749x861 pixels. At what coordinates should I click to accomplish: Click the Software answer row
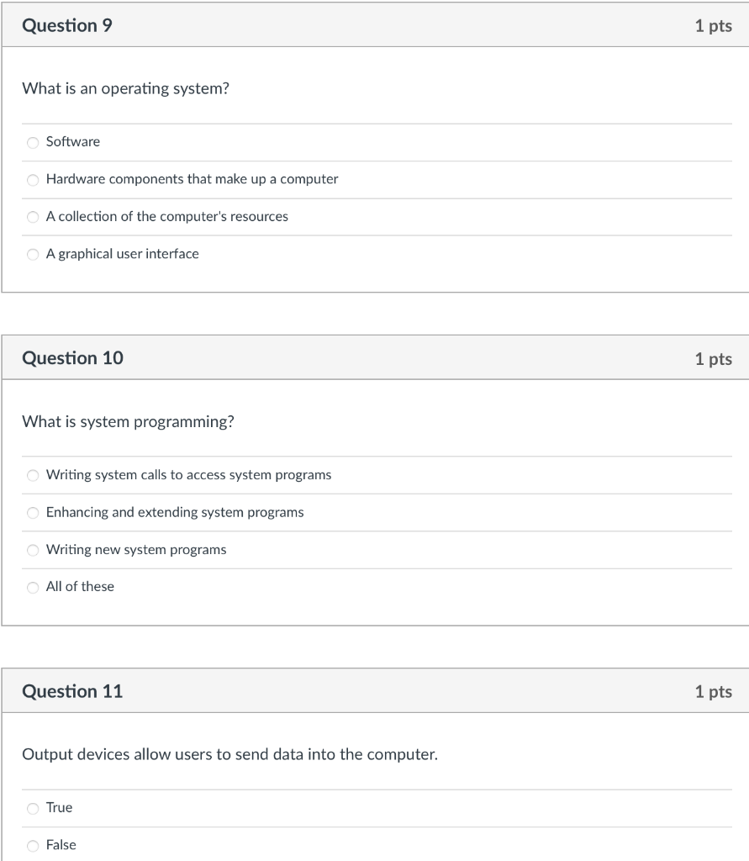pos(72,142)
